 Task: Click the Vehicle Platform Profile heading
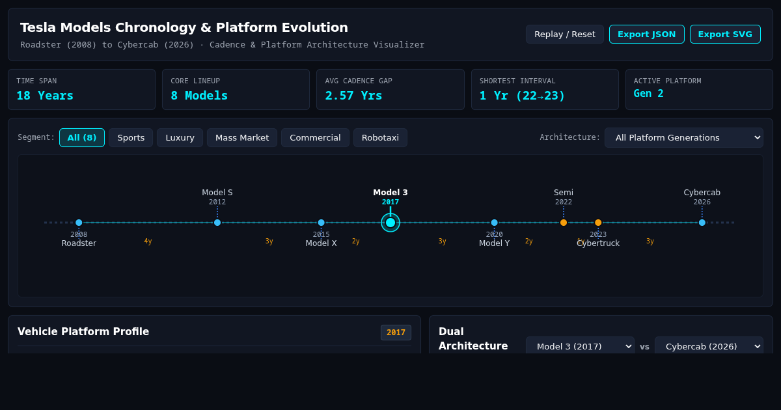coord(83,332)
